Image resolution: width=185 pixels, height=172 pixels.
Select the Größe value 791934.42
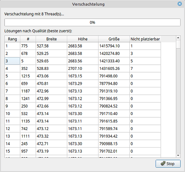[114, 136]
